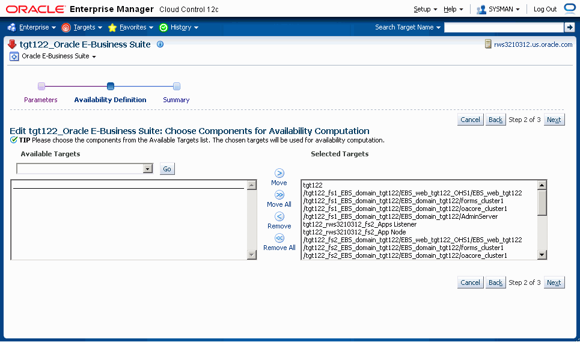Click in the target search input field
Screen dimensions: 580x342
pos(504,28)
